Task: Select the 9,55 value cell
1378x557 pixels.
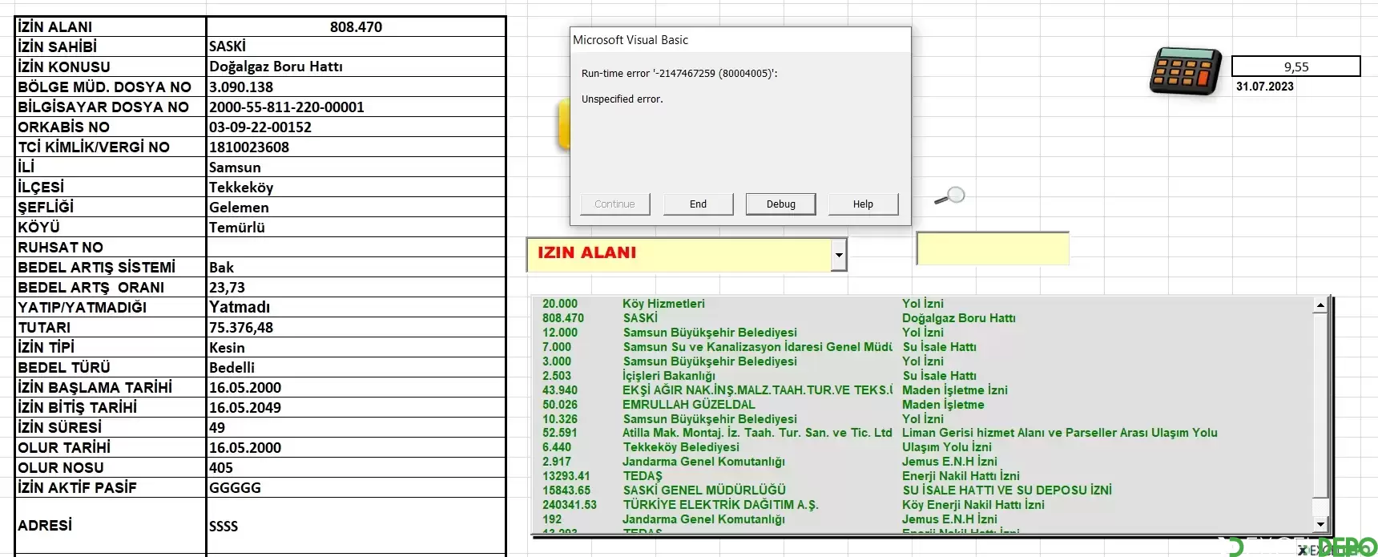Action: click(1295, 67)
